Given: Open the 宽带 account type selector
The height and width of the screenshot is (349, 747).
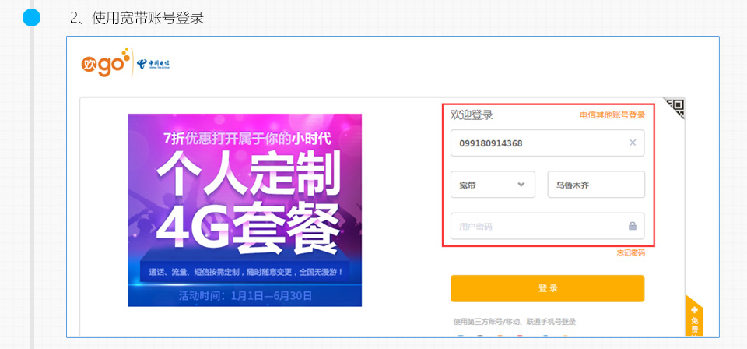Looking at the screenshot, I should pyautogui.click(x=493, y=185).
